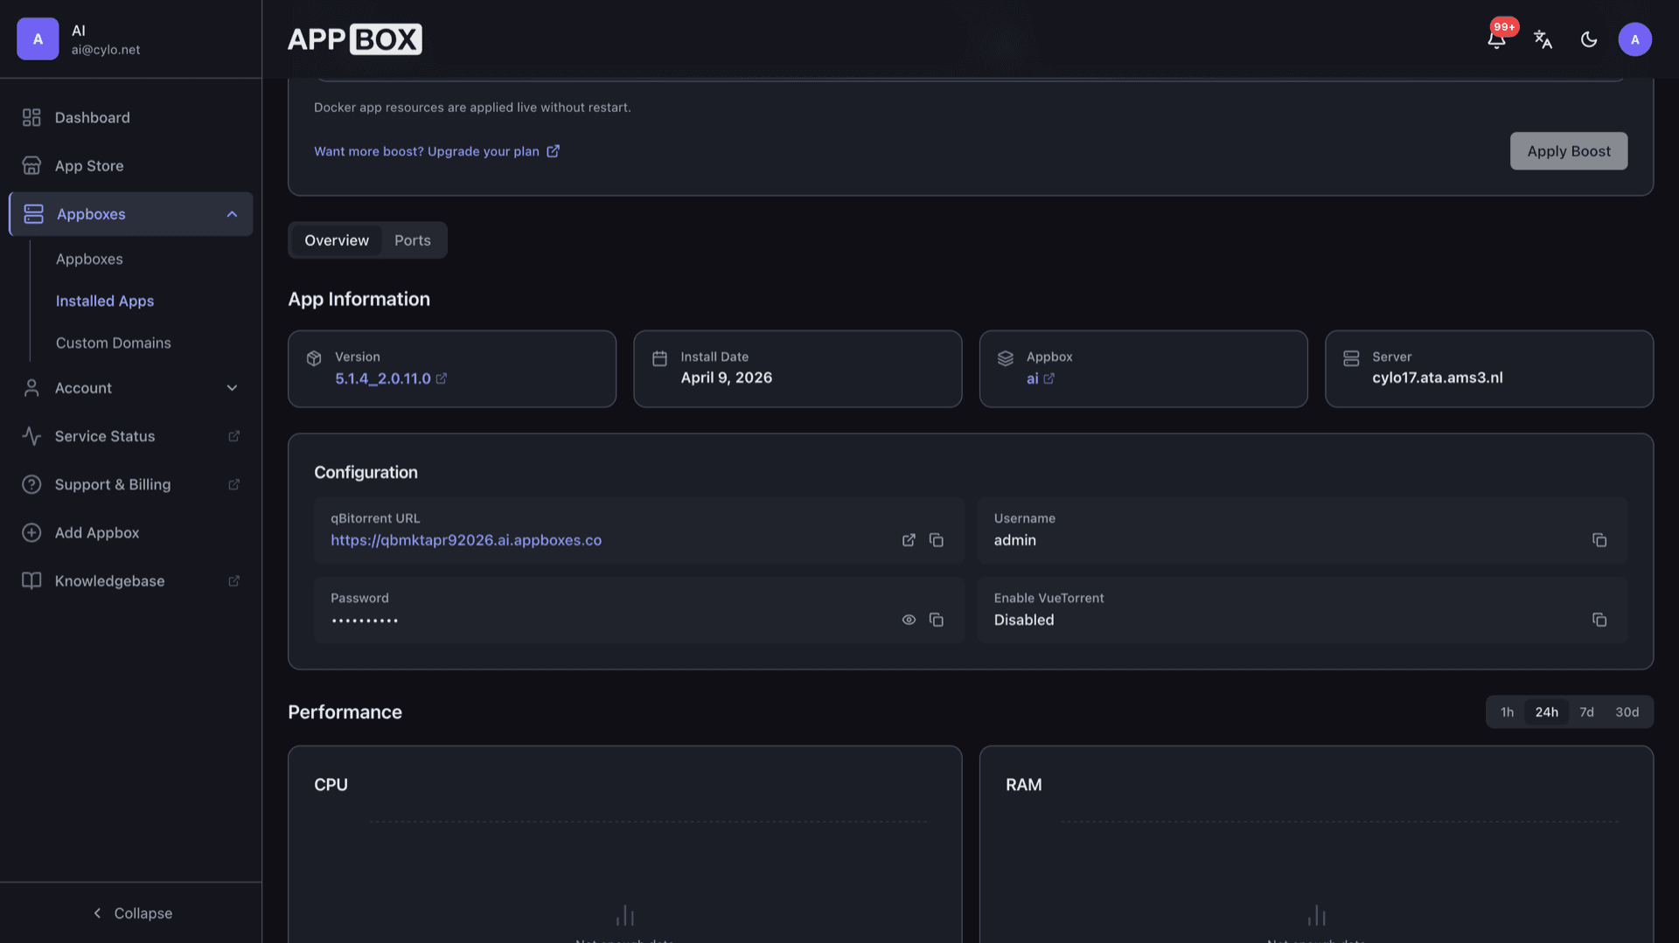Open user avatar menu in header
Image resolution: width=1679 pixels, height=943 pixels.
click(1634, 39)
